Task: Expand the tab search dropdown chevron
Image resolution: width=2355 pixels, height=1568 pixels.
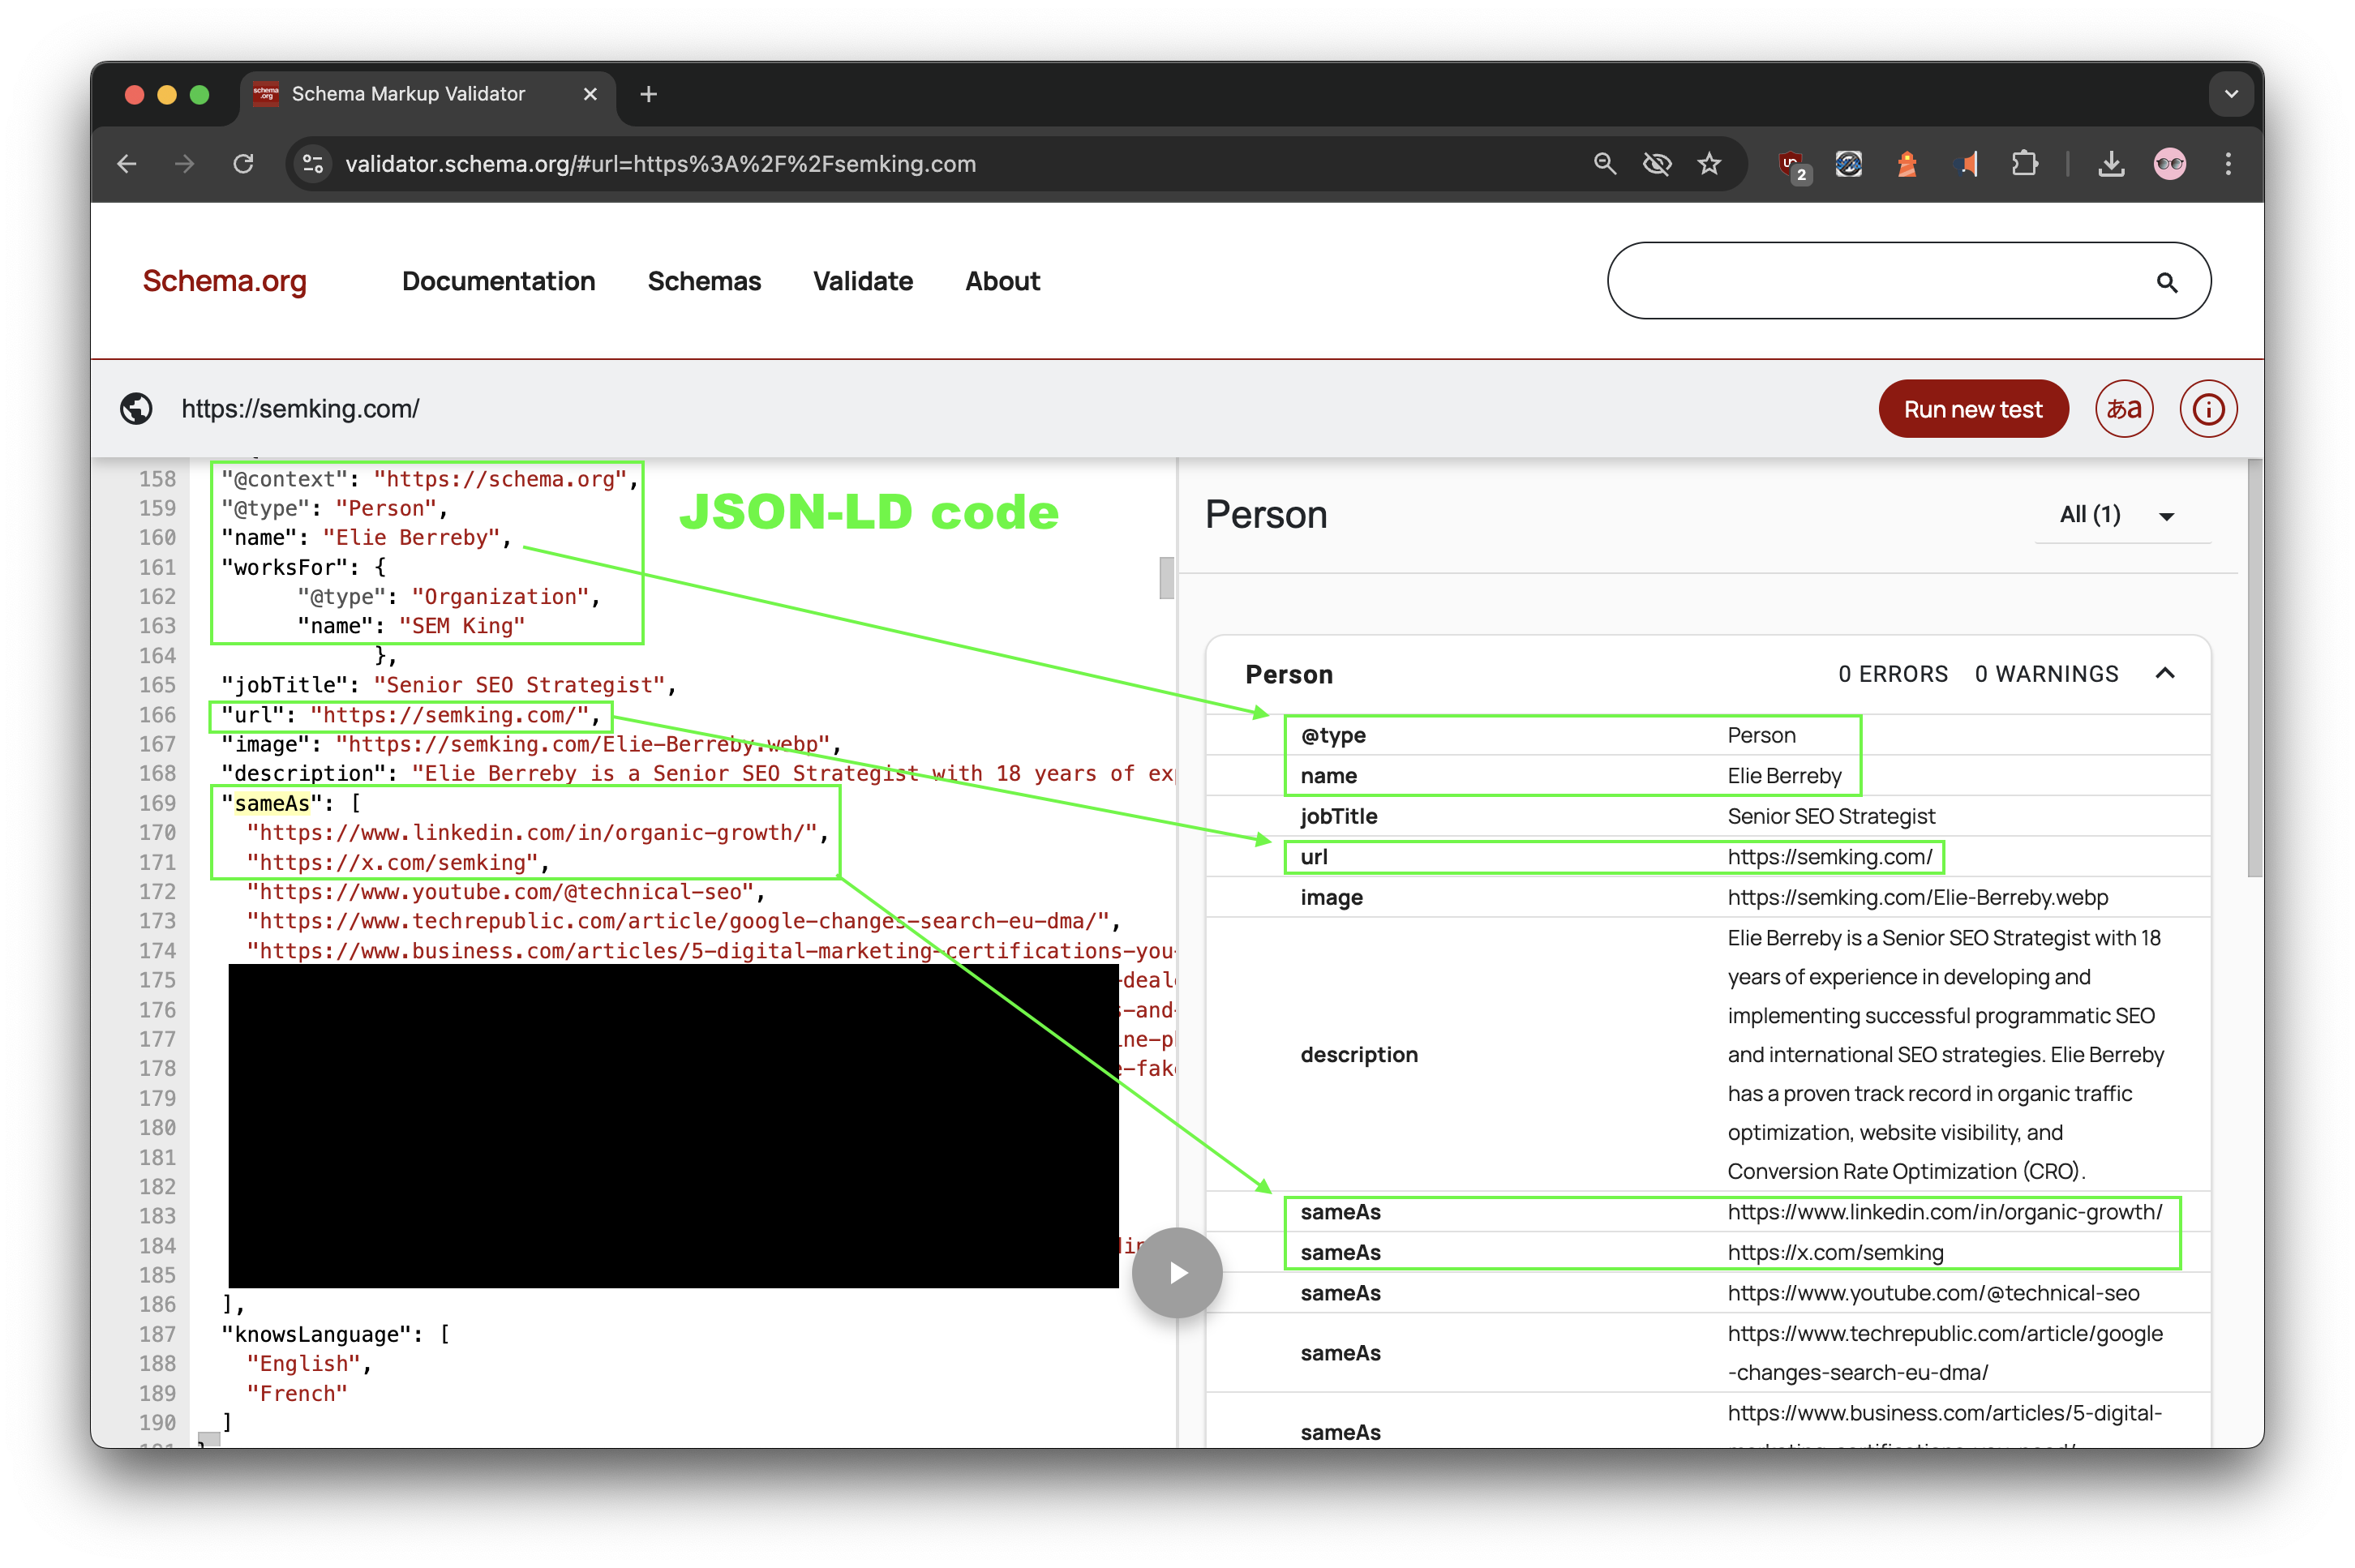Action: 2230,94
